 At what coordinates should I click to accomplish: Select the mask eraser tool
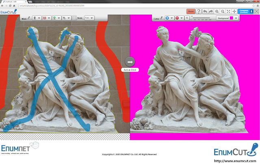pos(64,18)
